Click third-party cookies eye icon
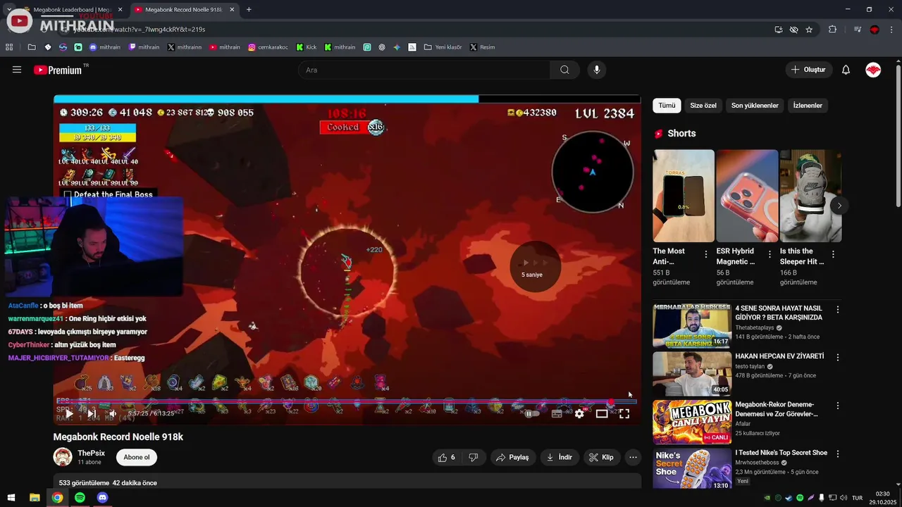 [793, 30]
